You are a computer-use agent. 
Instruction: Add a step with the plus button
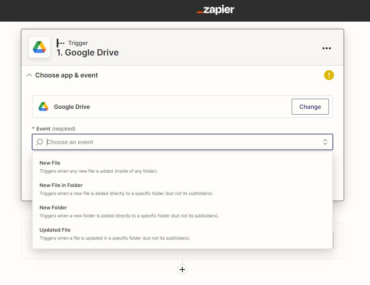pos(182,269)
